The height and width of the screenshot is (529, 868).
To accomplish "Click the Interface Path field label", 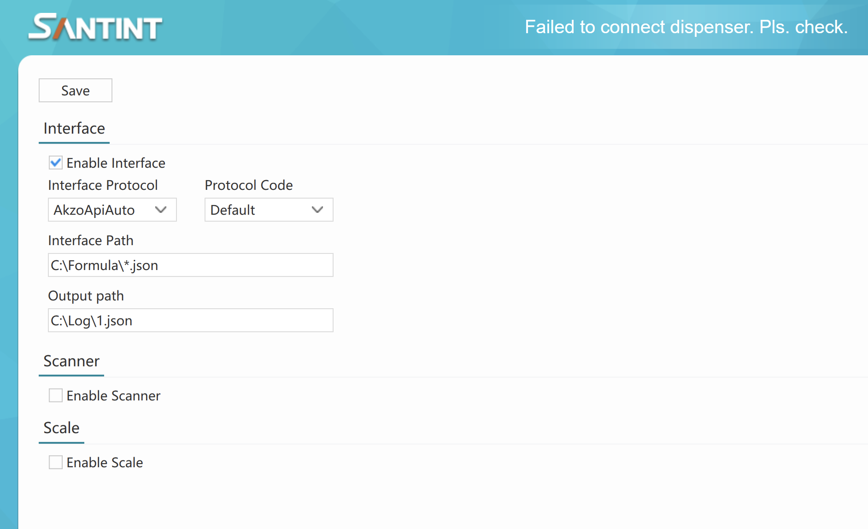I will tap(91, 241).
